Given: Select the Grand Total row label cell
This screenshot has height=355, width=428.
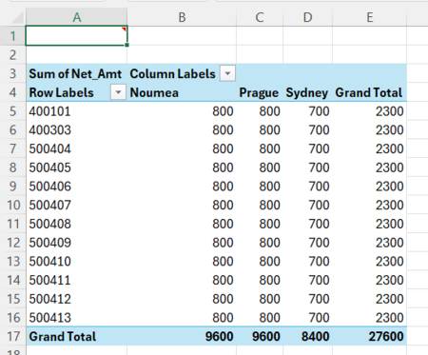Looking at the screenshot, I should (76, 336).
